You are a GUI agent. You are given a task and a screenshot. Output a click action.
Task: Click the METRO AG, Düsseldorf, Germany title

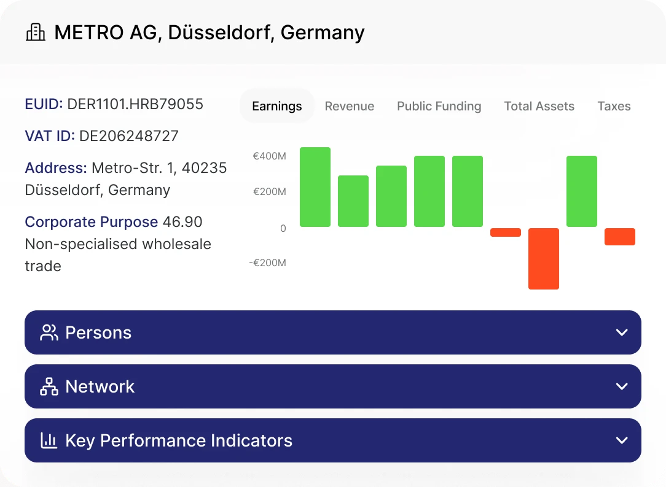[x=209, y=33]
